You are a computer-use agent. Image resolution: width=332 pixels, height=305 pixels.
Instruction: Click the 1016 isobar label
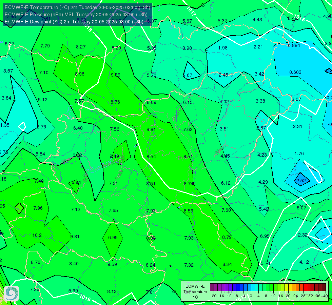click(300, 18)
